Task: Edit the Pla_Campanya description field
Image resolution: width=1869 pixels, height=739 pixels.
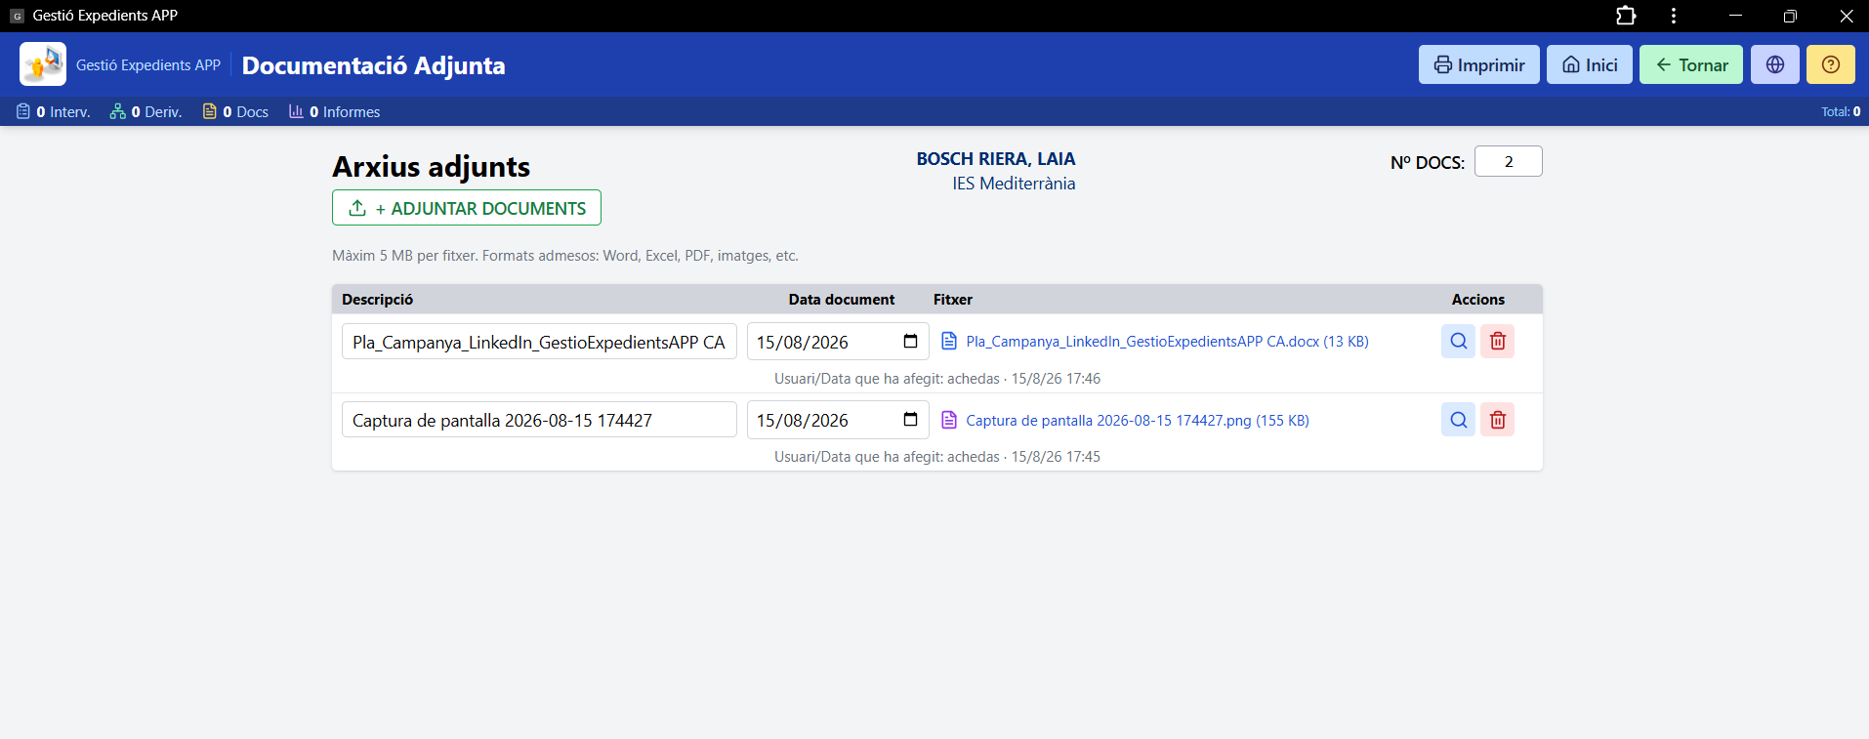Action: [x=539, y=342]
